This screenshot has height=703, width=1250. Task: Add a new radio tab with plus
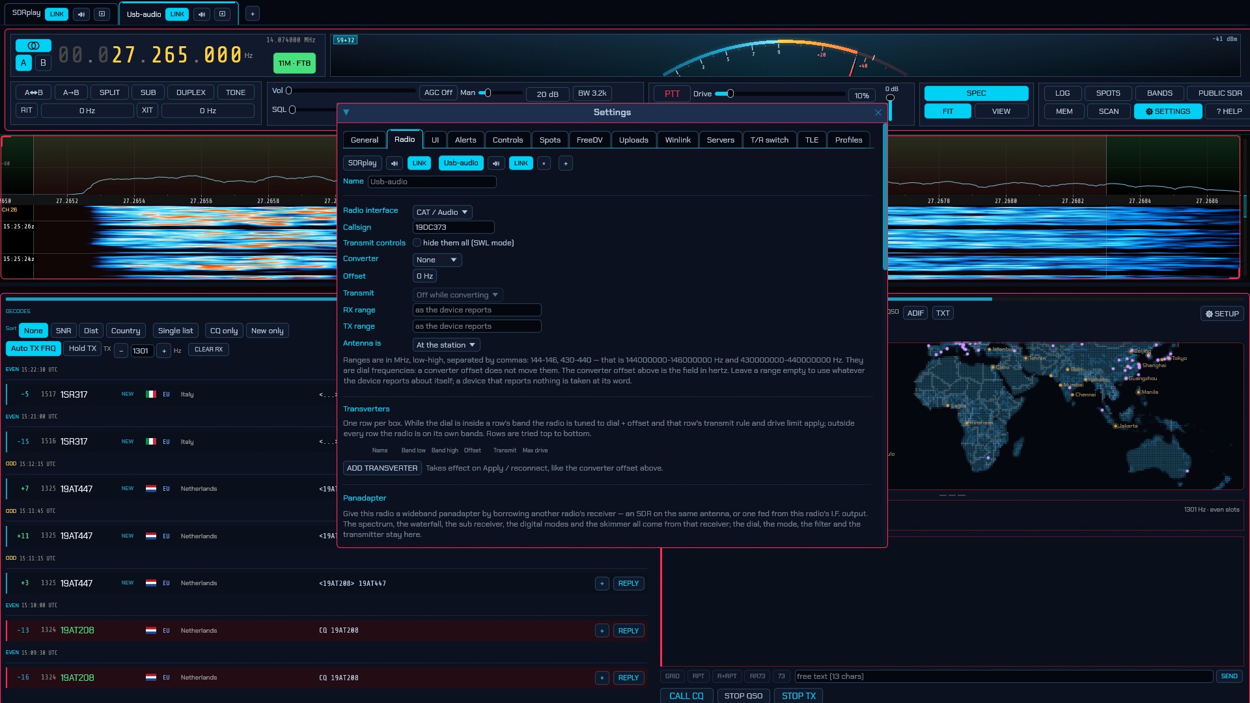253,14
